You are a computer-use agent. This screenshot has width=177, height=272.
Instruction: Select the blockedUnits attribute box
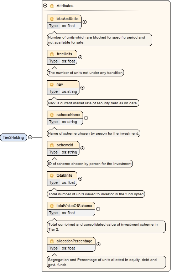64,22
